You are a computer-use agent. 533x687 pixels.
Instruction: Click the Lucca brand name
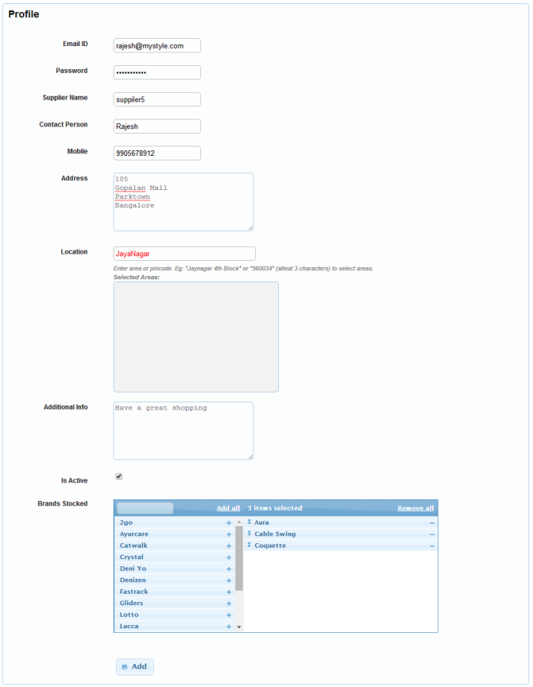(129, 627)
